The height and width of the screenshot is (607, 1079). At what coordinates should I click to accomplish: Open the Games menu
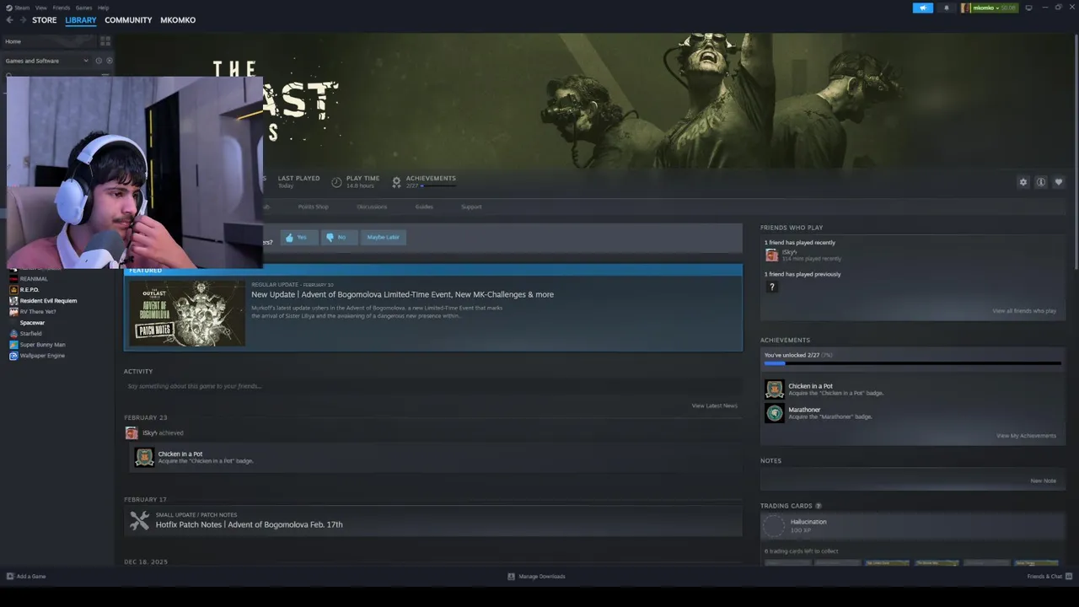[83, 8]
